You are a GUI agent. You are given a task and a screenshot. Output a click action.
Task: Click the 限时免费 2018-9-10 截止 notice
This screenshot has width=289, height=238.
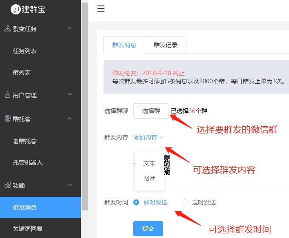click(149, 73)
